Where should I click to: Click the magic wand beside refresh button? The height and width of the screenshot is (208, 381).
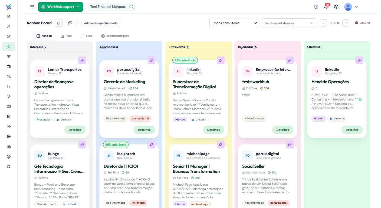70,23
